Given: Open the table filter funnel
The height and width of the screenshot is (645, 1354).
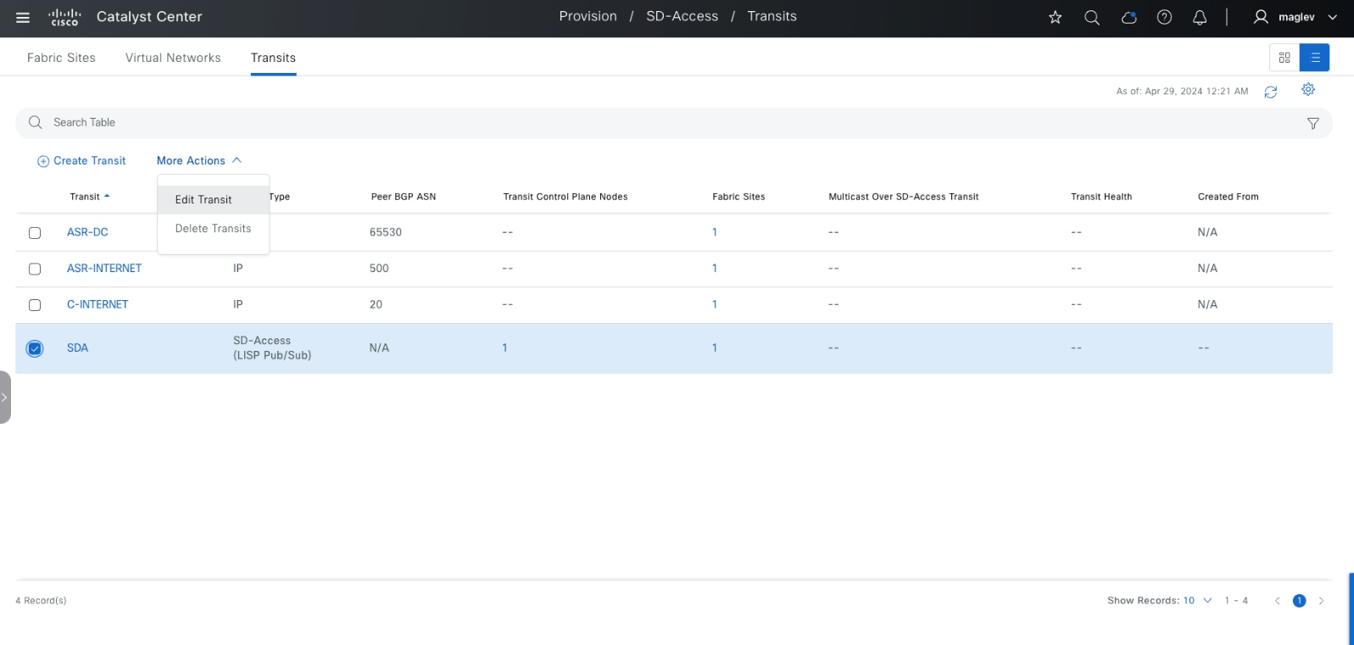Looking at the screenshot, I should 1312,124.
